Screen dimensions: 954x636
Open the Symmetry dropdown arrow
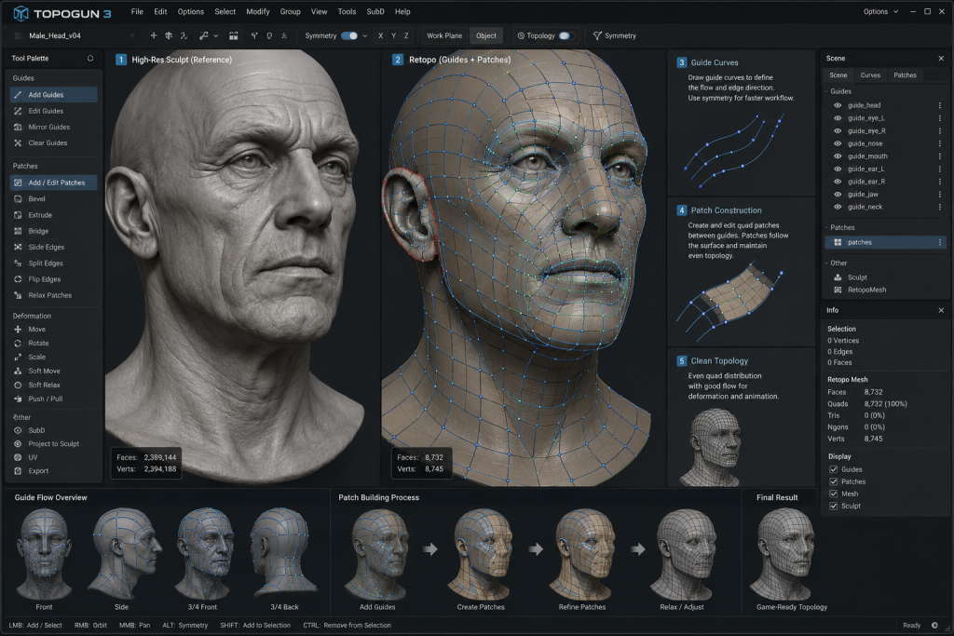pos(365,36)
